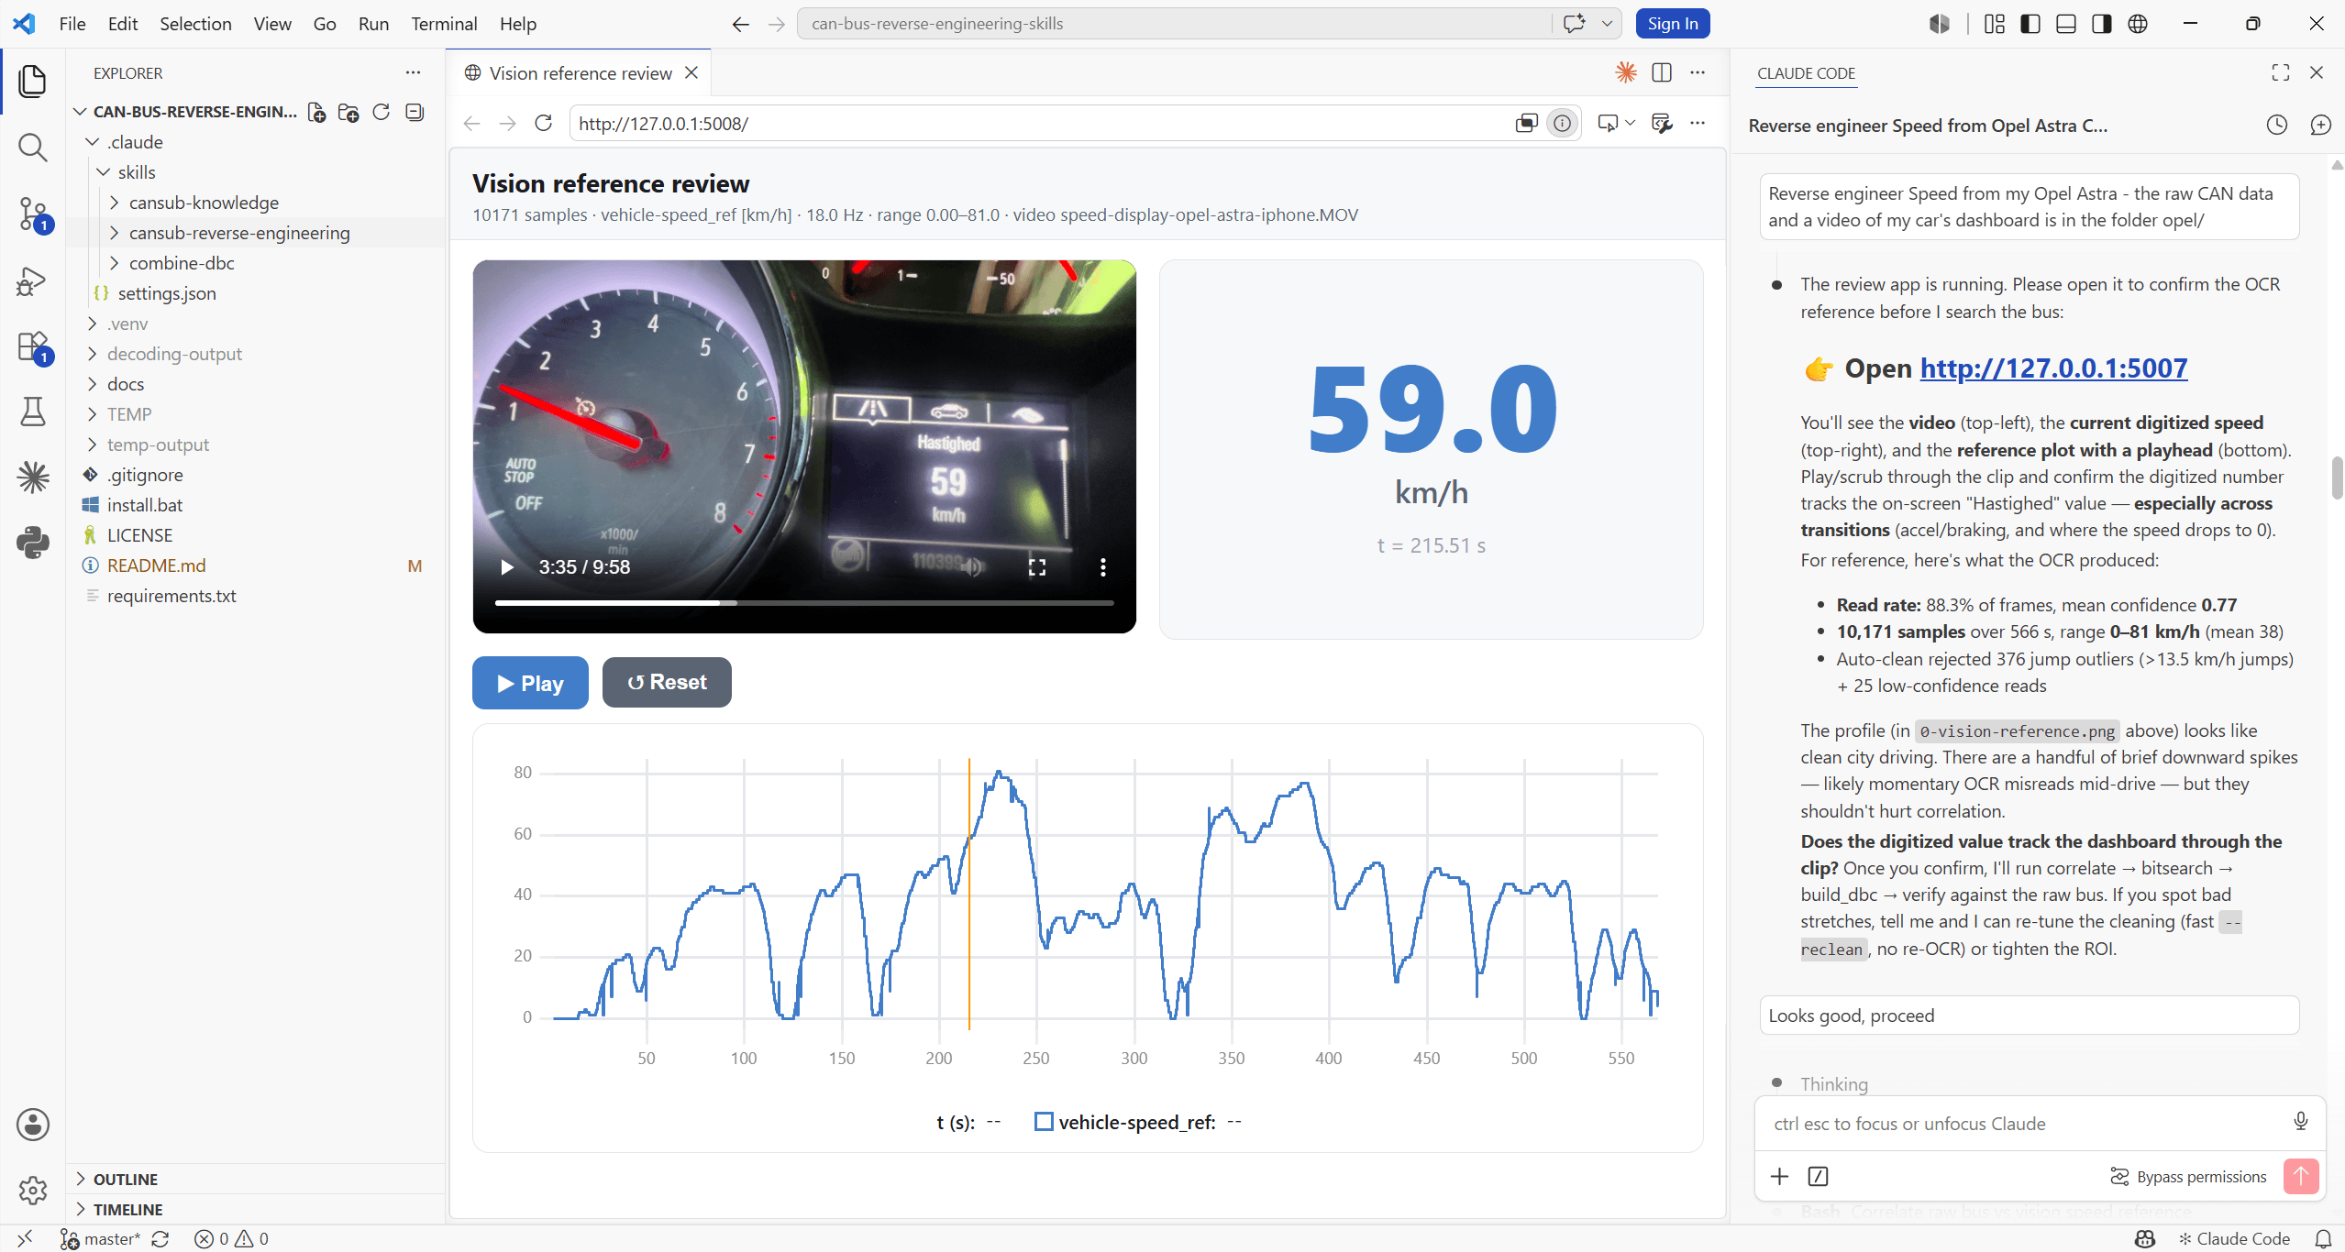
Task: Toggle Bypass permissions mode
Action: click(2188, 1176)
